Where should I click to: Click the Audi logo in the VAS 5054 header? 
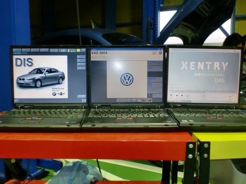[154, 53]
